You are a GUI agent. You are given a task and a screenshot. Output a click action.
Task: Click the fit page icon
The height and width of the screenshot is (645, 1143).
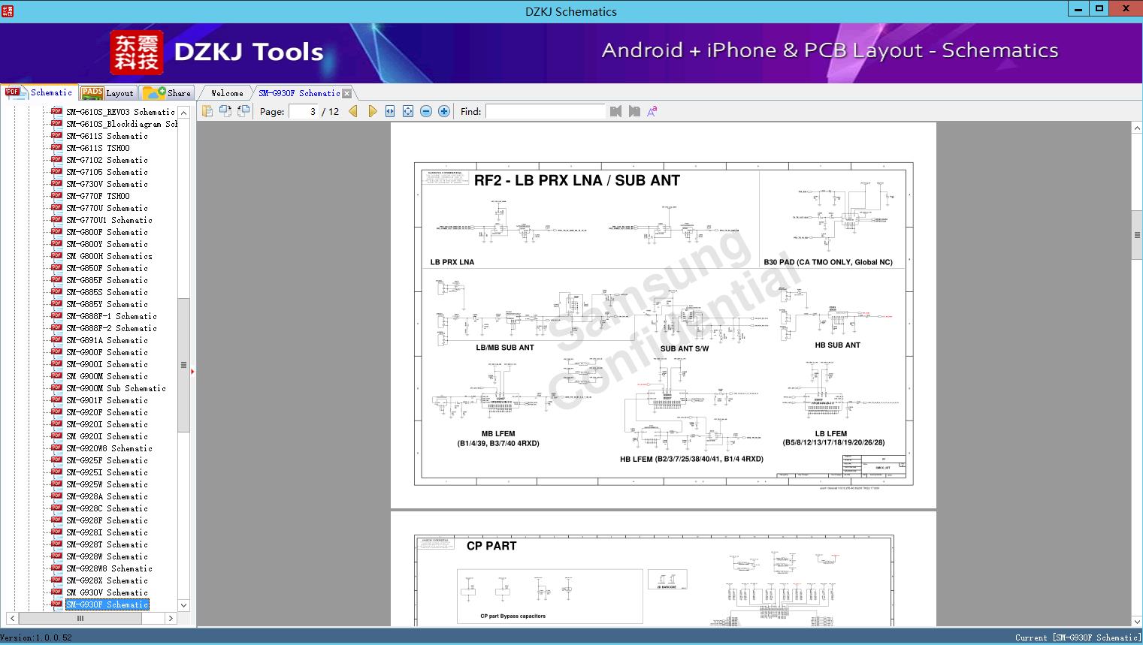click(x=408, y=111)
